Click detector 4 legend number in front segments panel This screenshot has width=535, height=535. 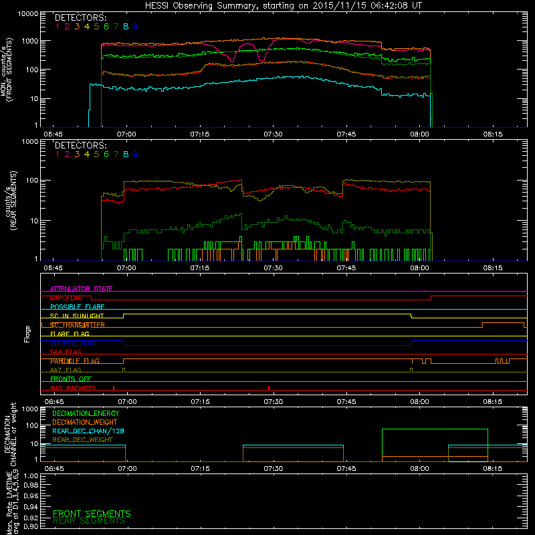[87, 27]
